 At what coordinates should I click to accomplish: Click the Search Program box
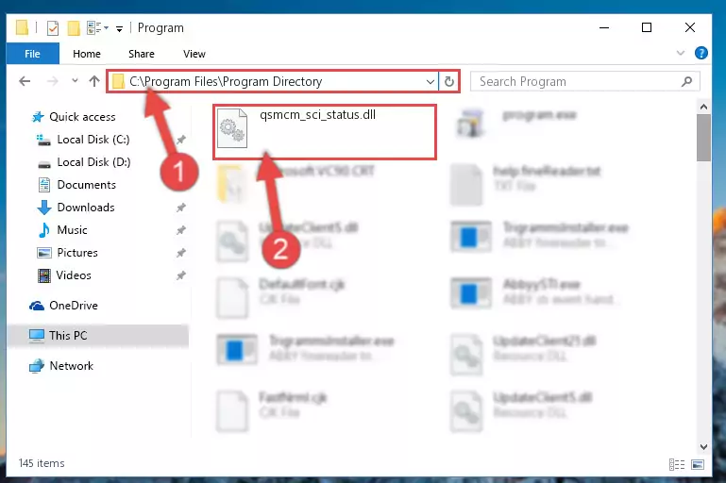tap(584, 81)
